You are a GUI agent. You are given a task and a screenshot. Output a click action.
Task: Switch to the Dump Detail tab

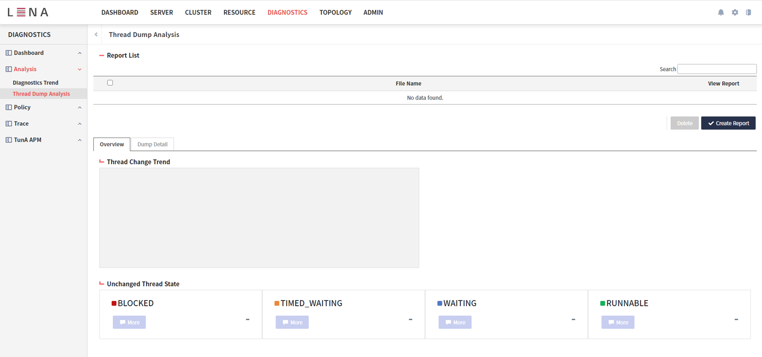(x=152, y=144)
